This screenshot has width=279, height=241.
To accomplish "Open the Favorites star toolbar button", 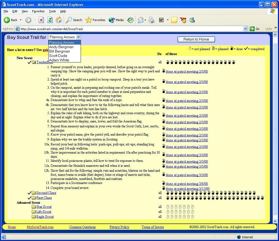I will [95, 20].
